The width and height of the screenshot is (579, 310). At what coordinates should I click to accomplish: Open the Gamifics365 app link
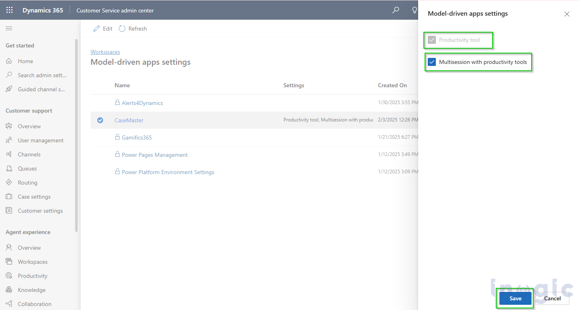(137, 138)
